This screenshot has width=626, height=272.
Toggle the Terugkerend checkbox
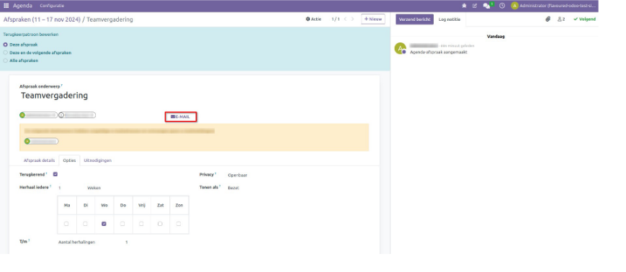[x=55, y=174]
